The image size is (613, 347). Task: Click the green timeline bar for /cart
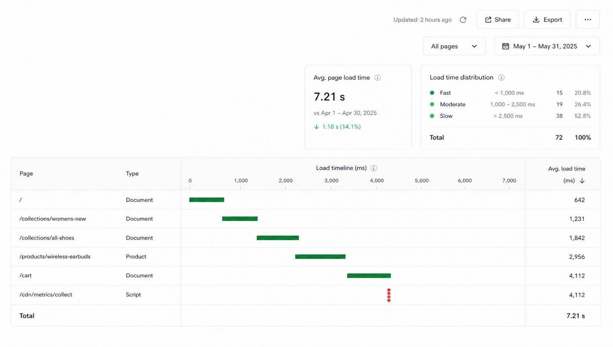369,276
